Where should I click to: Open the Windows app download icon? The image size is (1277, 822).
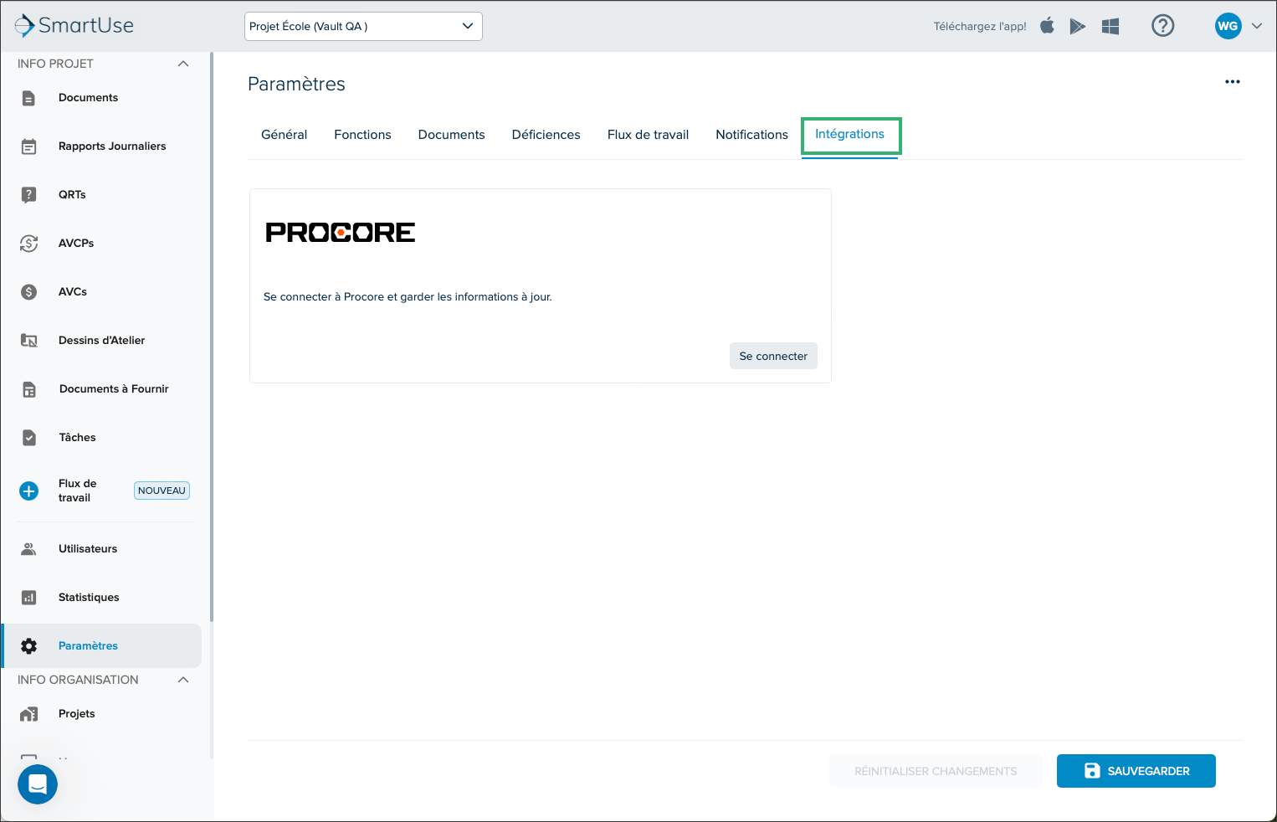pyautogui.click(x=1110, y=27)
